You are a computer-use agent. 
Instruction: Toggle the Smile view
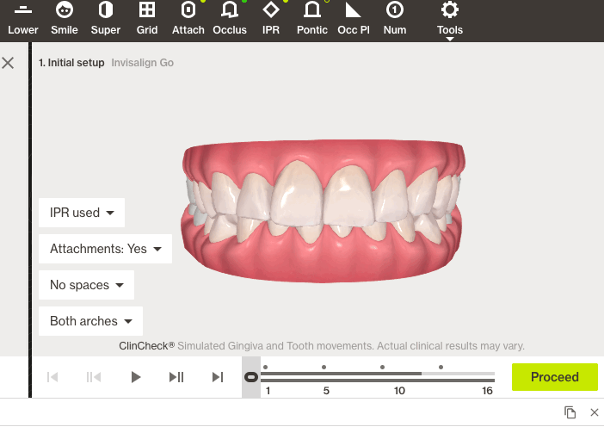tap(65, 19)
